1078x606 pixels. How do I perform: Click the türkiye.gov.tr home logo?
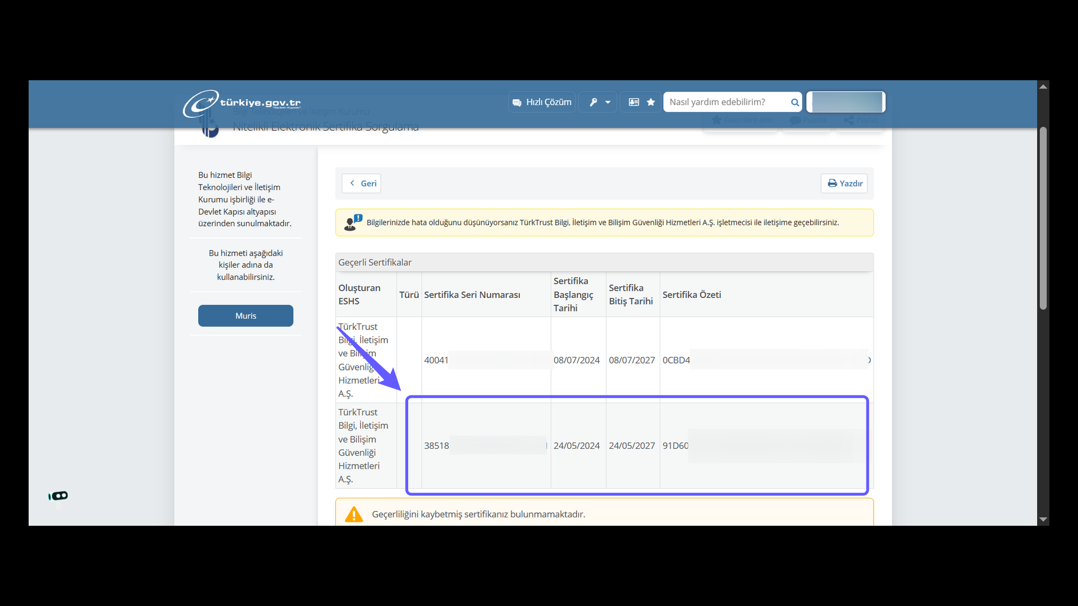(x=241, y=103)
